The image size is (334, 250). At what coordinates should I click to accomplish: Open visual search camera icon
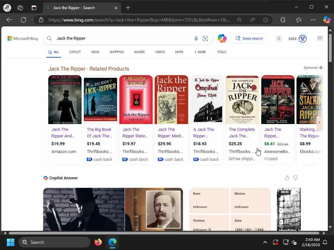205,38
